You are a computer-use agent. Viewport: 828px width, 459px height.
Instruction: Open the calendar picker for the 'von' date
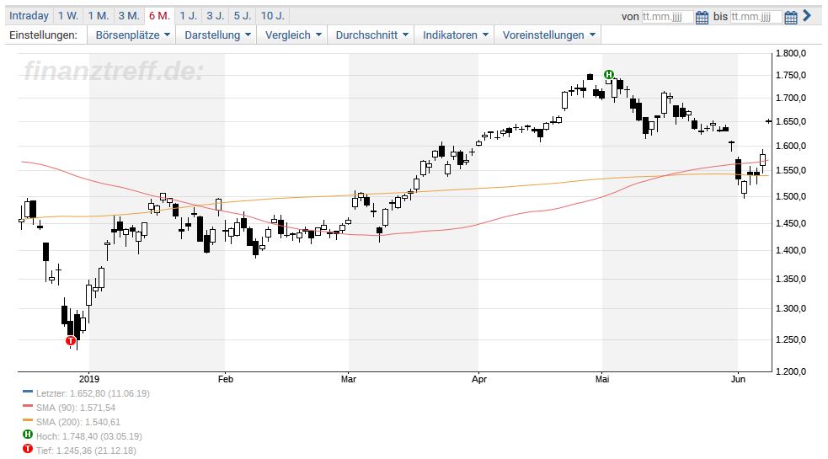[702, 18]
